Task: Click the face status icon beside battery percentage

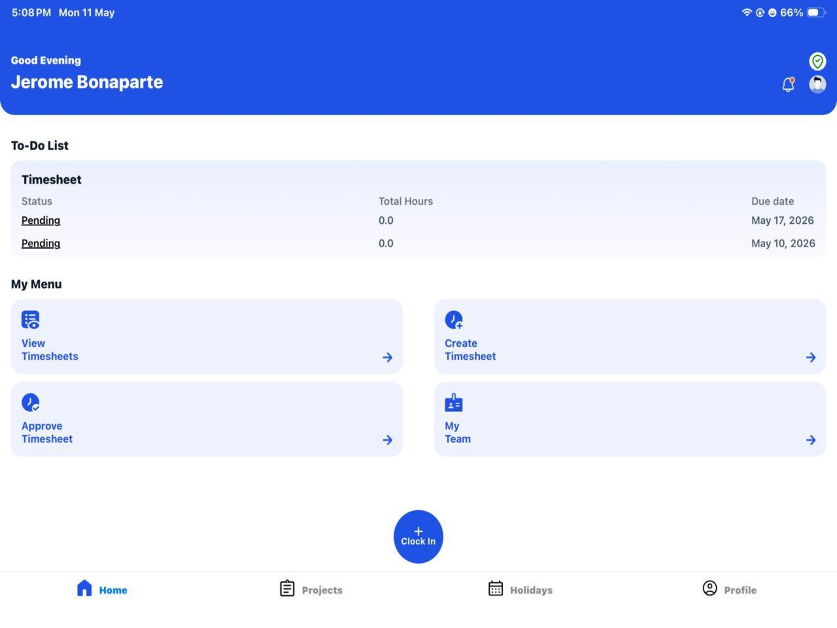Action: point(772,13)
